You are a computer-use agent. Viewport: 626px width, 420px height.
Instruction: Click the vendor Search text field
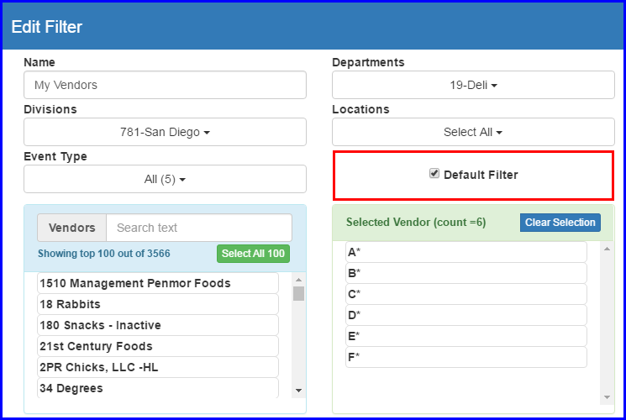[x=198, y=228]
